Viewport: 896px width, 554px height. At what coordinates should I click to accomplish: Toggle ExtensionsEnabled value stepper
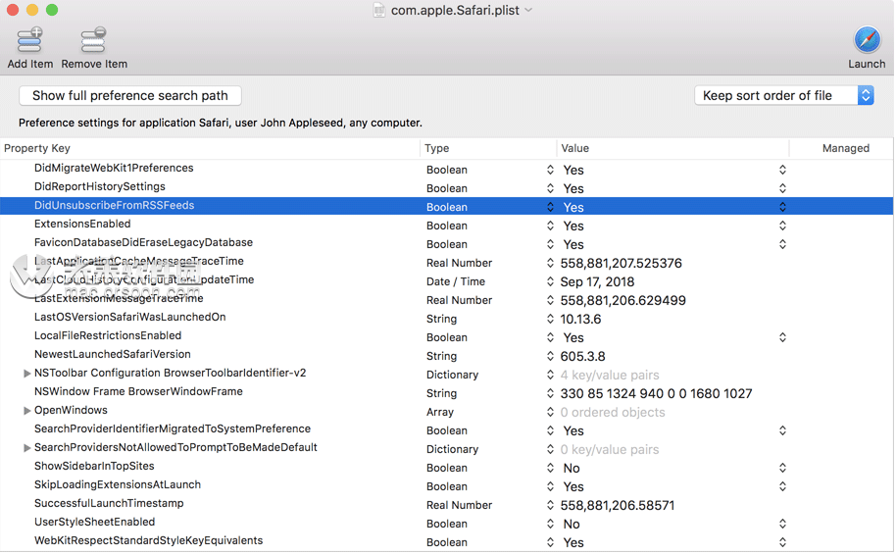pyautogui.click(x=782, y=226)
